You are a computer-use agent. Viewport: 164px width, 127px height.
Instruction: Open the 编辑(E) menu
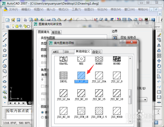(26, 9)
